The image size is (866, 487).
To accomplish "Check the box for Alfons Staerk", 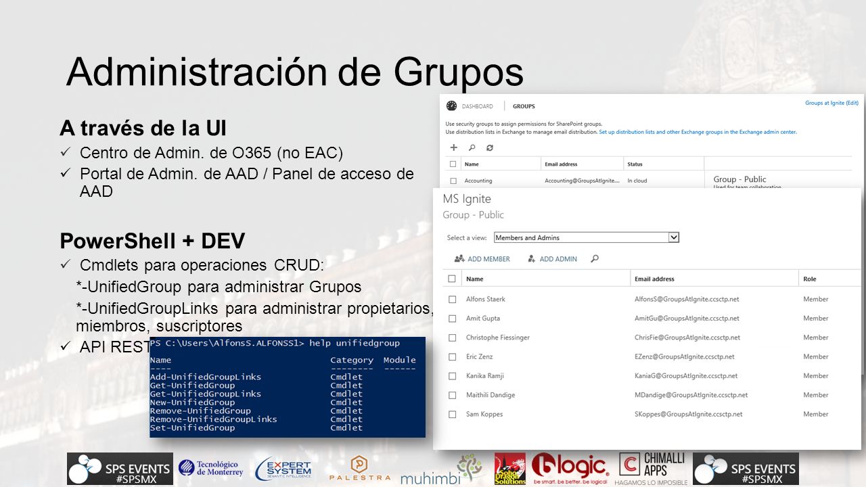I will [452, 299].
